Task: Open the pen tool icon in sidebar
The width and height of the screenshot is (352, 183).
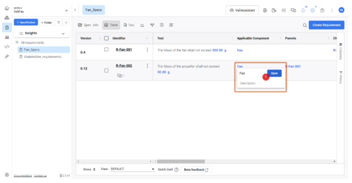Action: (7, 57)
